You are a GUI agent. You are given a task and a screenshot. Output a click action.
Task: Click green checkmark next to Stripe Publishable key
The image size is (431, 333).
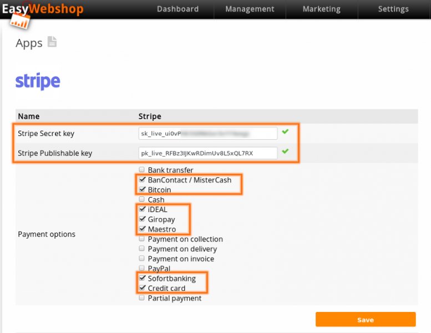coord(285,152)
